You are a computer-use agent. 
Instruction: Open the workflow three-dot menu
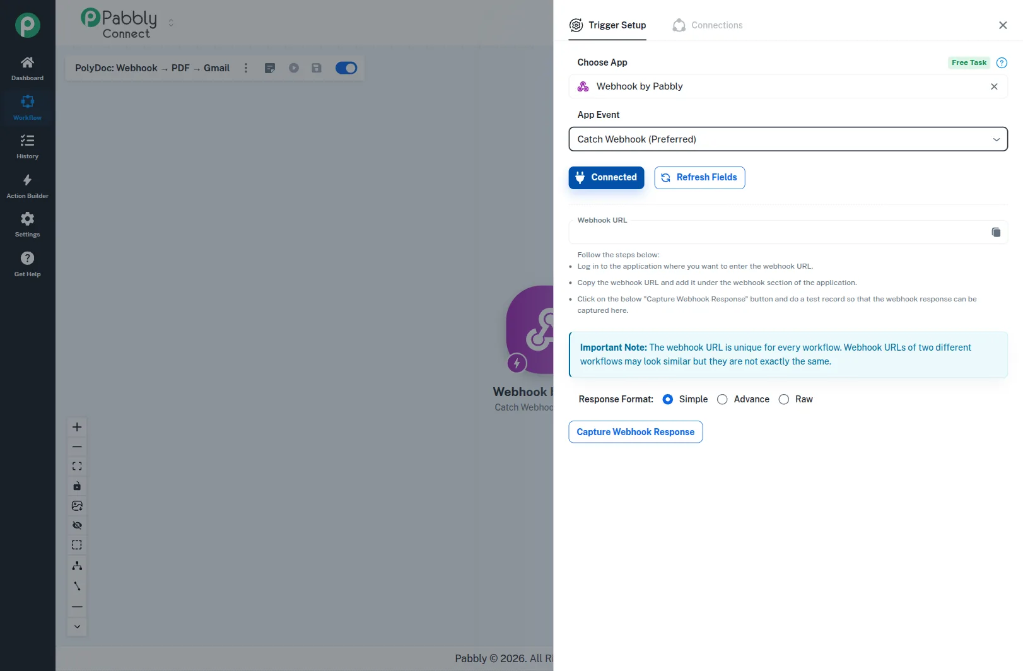(x=246, y=68)
